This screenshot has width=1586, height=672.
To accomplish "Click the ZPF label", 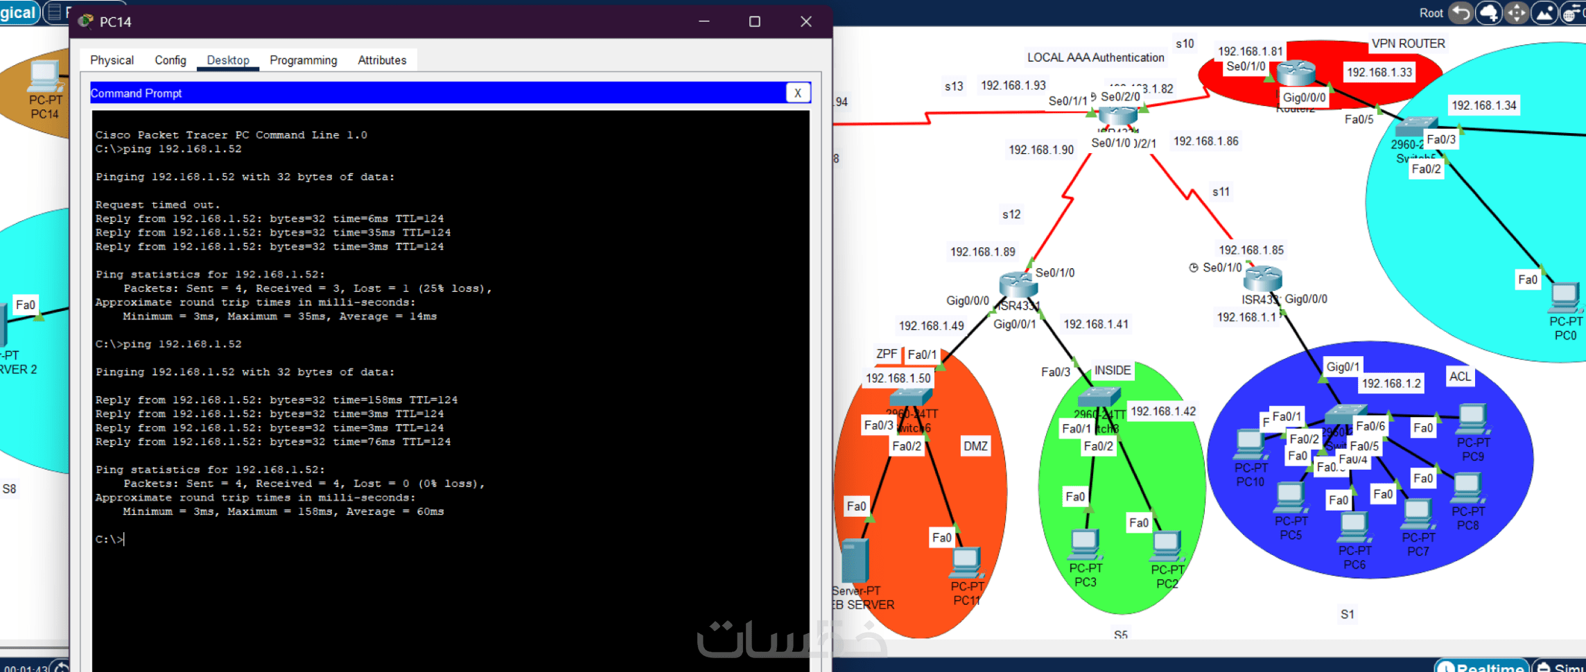I will tap(887, 354).
